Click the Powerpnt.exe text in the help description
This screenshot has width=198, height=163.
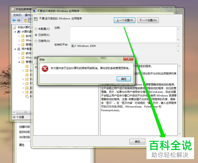pyautogui.click(x=109, y=110)
